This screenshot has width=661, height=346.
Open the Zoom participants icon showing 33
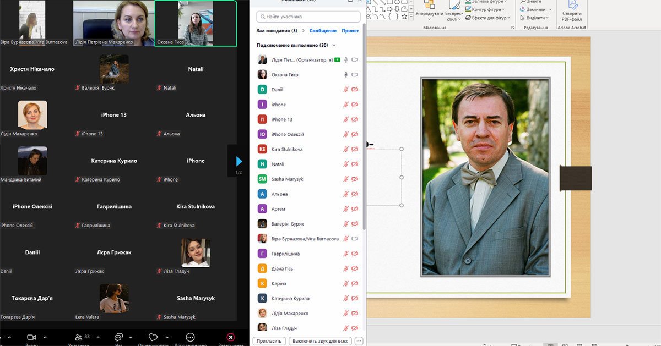[79, 337]
